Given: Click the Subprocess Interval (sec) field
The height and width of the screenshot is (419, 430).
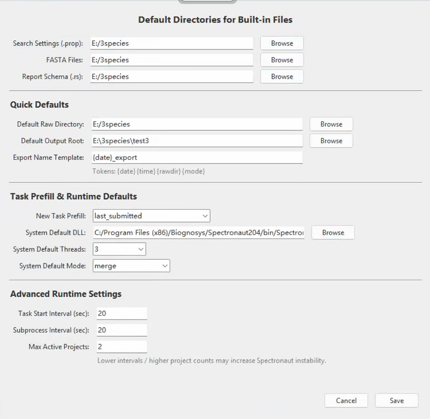Looking at the screenshot, I should click(122, 330).
